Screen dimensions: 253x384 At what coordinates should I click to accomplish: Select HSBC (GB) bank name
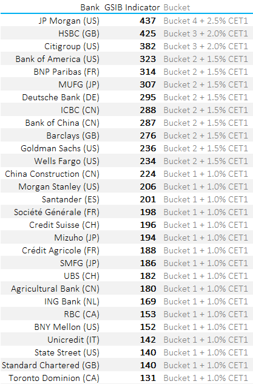coord(79,33)
